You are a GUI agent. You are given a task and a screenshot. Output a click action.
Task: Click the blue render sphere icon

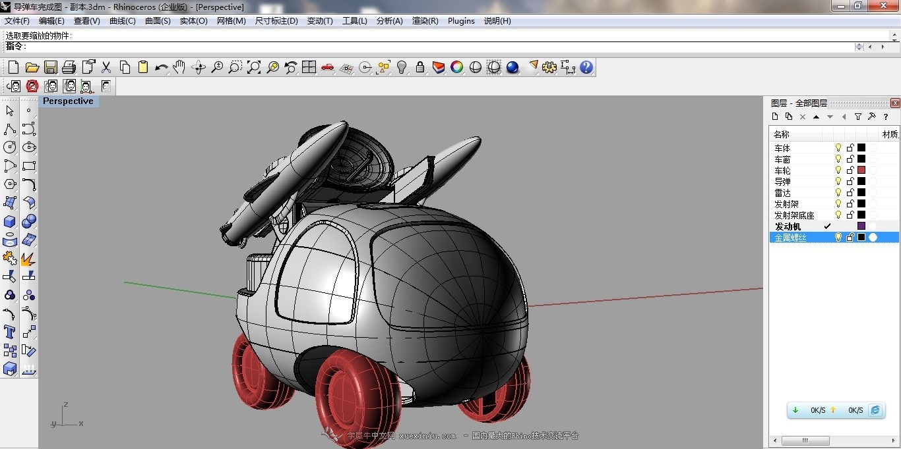513,67
